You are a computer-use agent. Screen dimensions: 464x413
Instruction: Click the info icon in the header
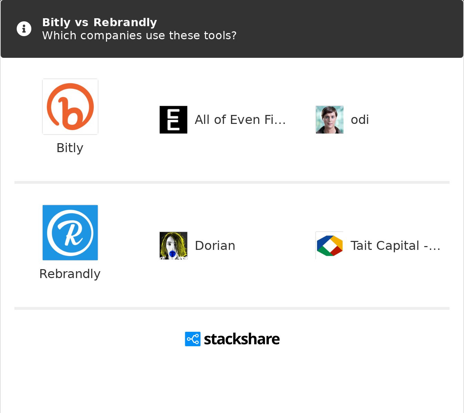coord(24,29)
